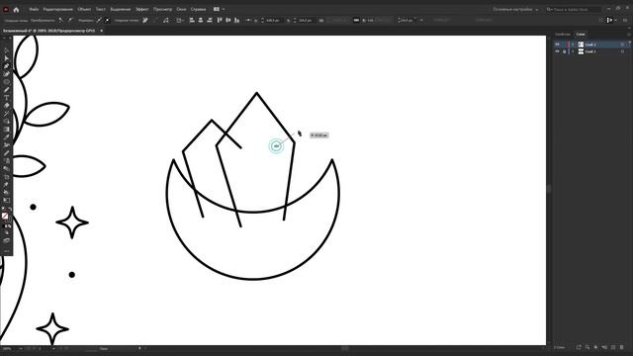Image resolution: width=633 pixels, height=356 pixels.
Task: Click horizontal align left icon
Action: (192, 20)
